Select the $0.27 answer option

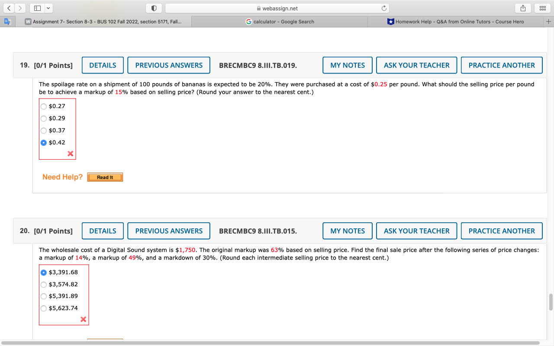[x=43, y=106]
